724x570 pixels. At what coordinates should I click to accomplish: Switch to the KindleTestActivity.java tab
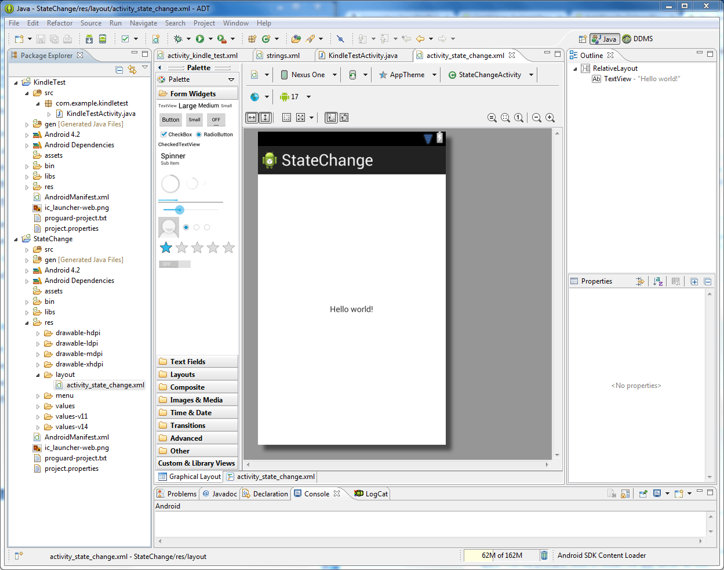click(362, 56)
